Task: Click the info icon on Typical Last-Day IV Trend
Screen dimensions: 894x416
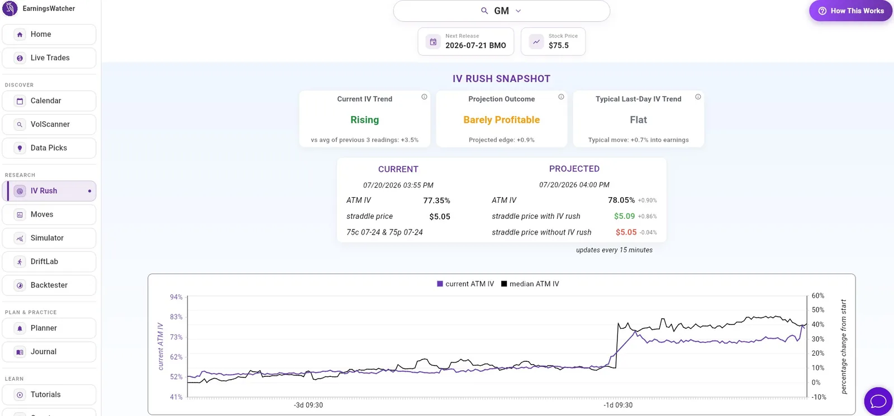Action: [x=698, y=97]
